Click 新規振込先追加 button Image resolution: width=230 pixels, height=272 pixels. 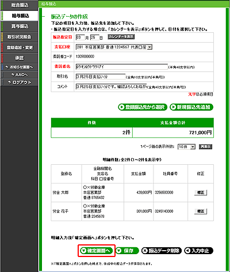tap(191, 107)
